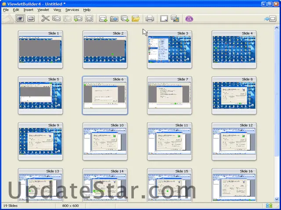Select the Slide 9 thumbnail
Screen dimensions: 281x210
click(40, 141)
